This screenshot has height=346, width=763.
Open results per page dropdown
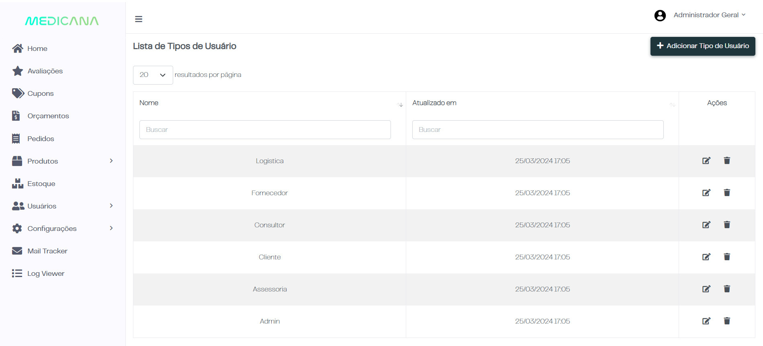click(153, 75)
